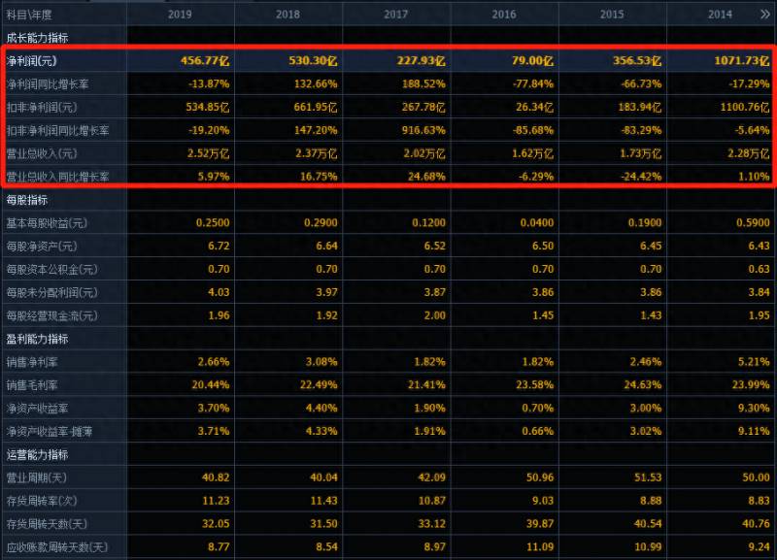Viewport: 777px width, 560px height.
Task: Click the 456.77亿 net profit value
Action: click(205, 61)
